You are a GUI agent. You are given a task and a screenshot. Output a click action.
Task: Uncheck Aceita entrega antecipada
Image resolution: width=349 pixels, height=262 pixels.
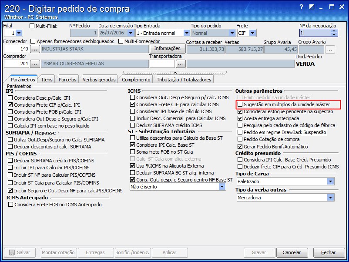[240, 118]
